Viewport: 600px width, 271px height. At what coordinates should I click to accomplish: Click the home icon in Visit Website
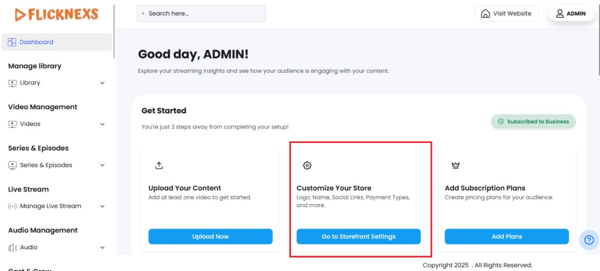click(485, 13)
